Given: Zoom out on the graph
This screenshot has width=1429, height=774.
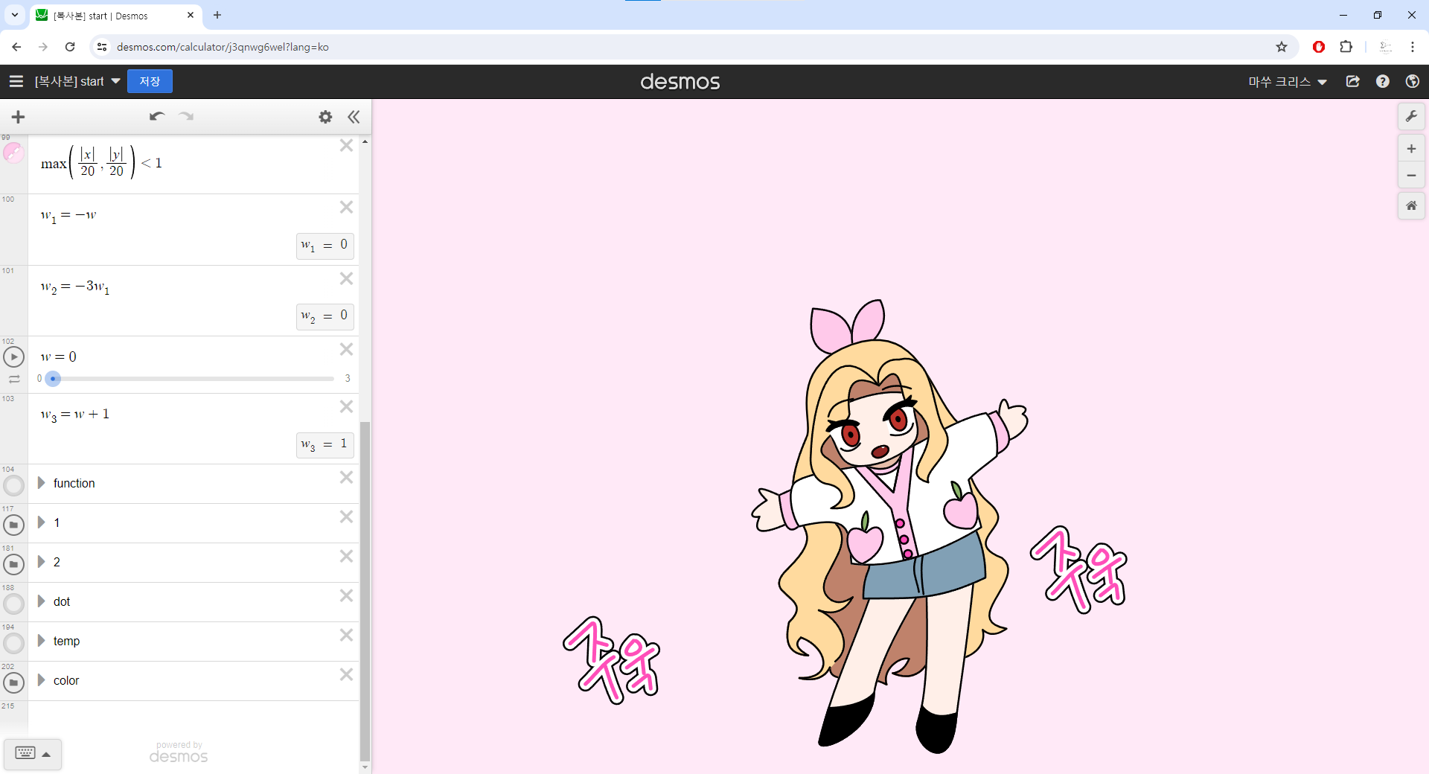Looking at the screenshot, I should click(1411, 176).
